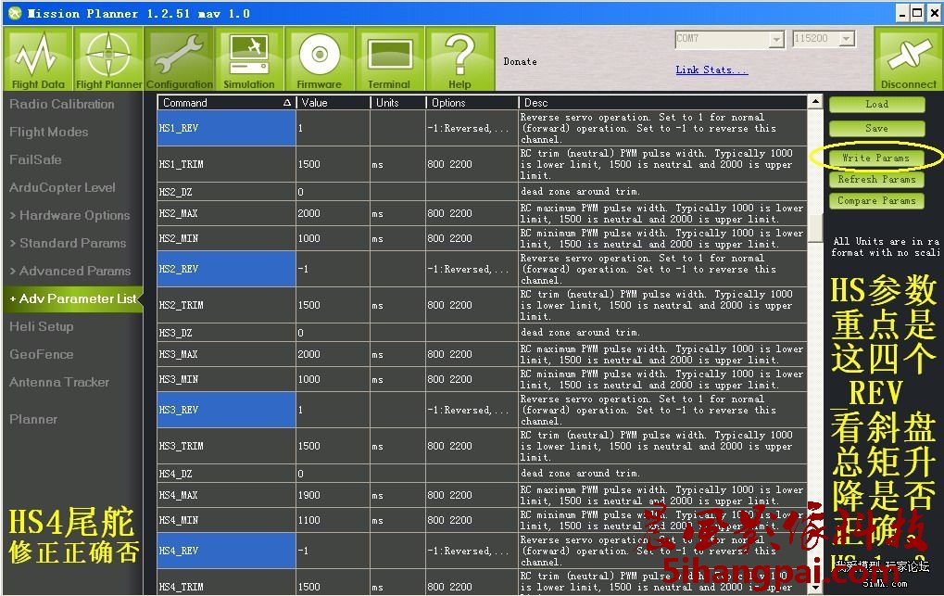The width and height of the screenshot is (944, 596).
Task: Select the HS2_TRIM command cell
Action: [226, 305]
